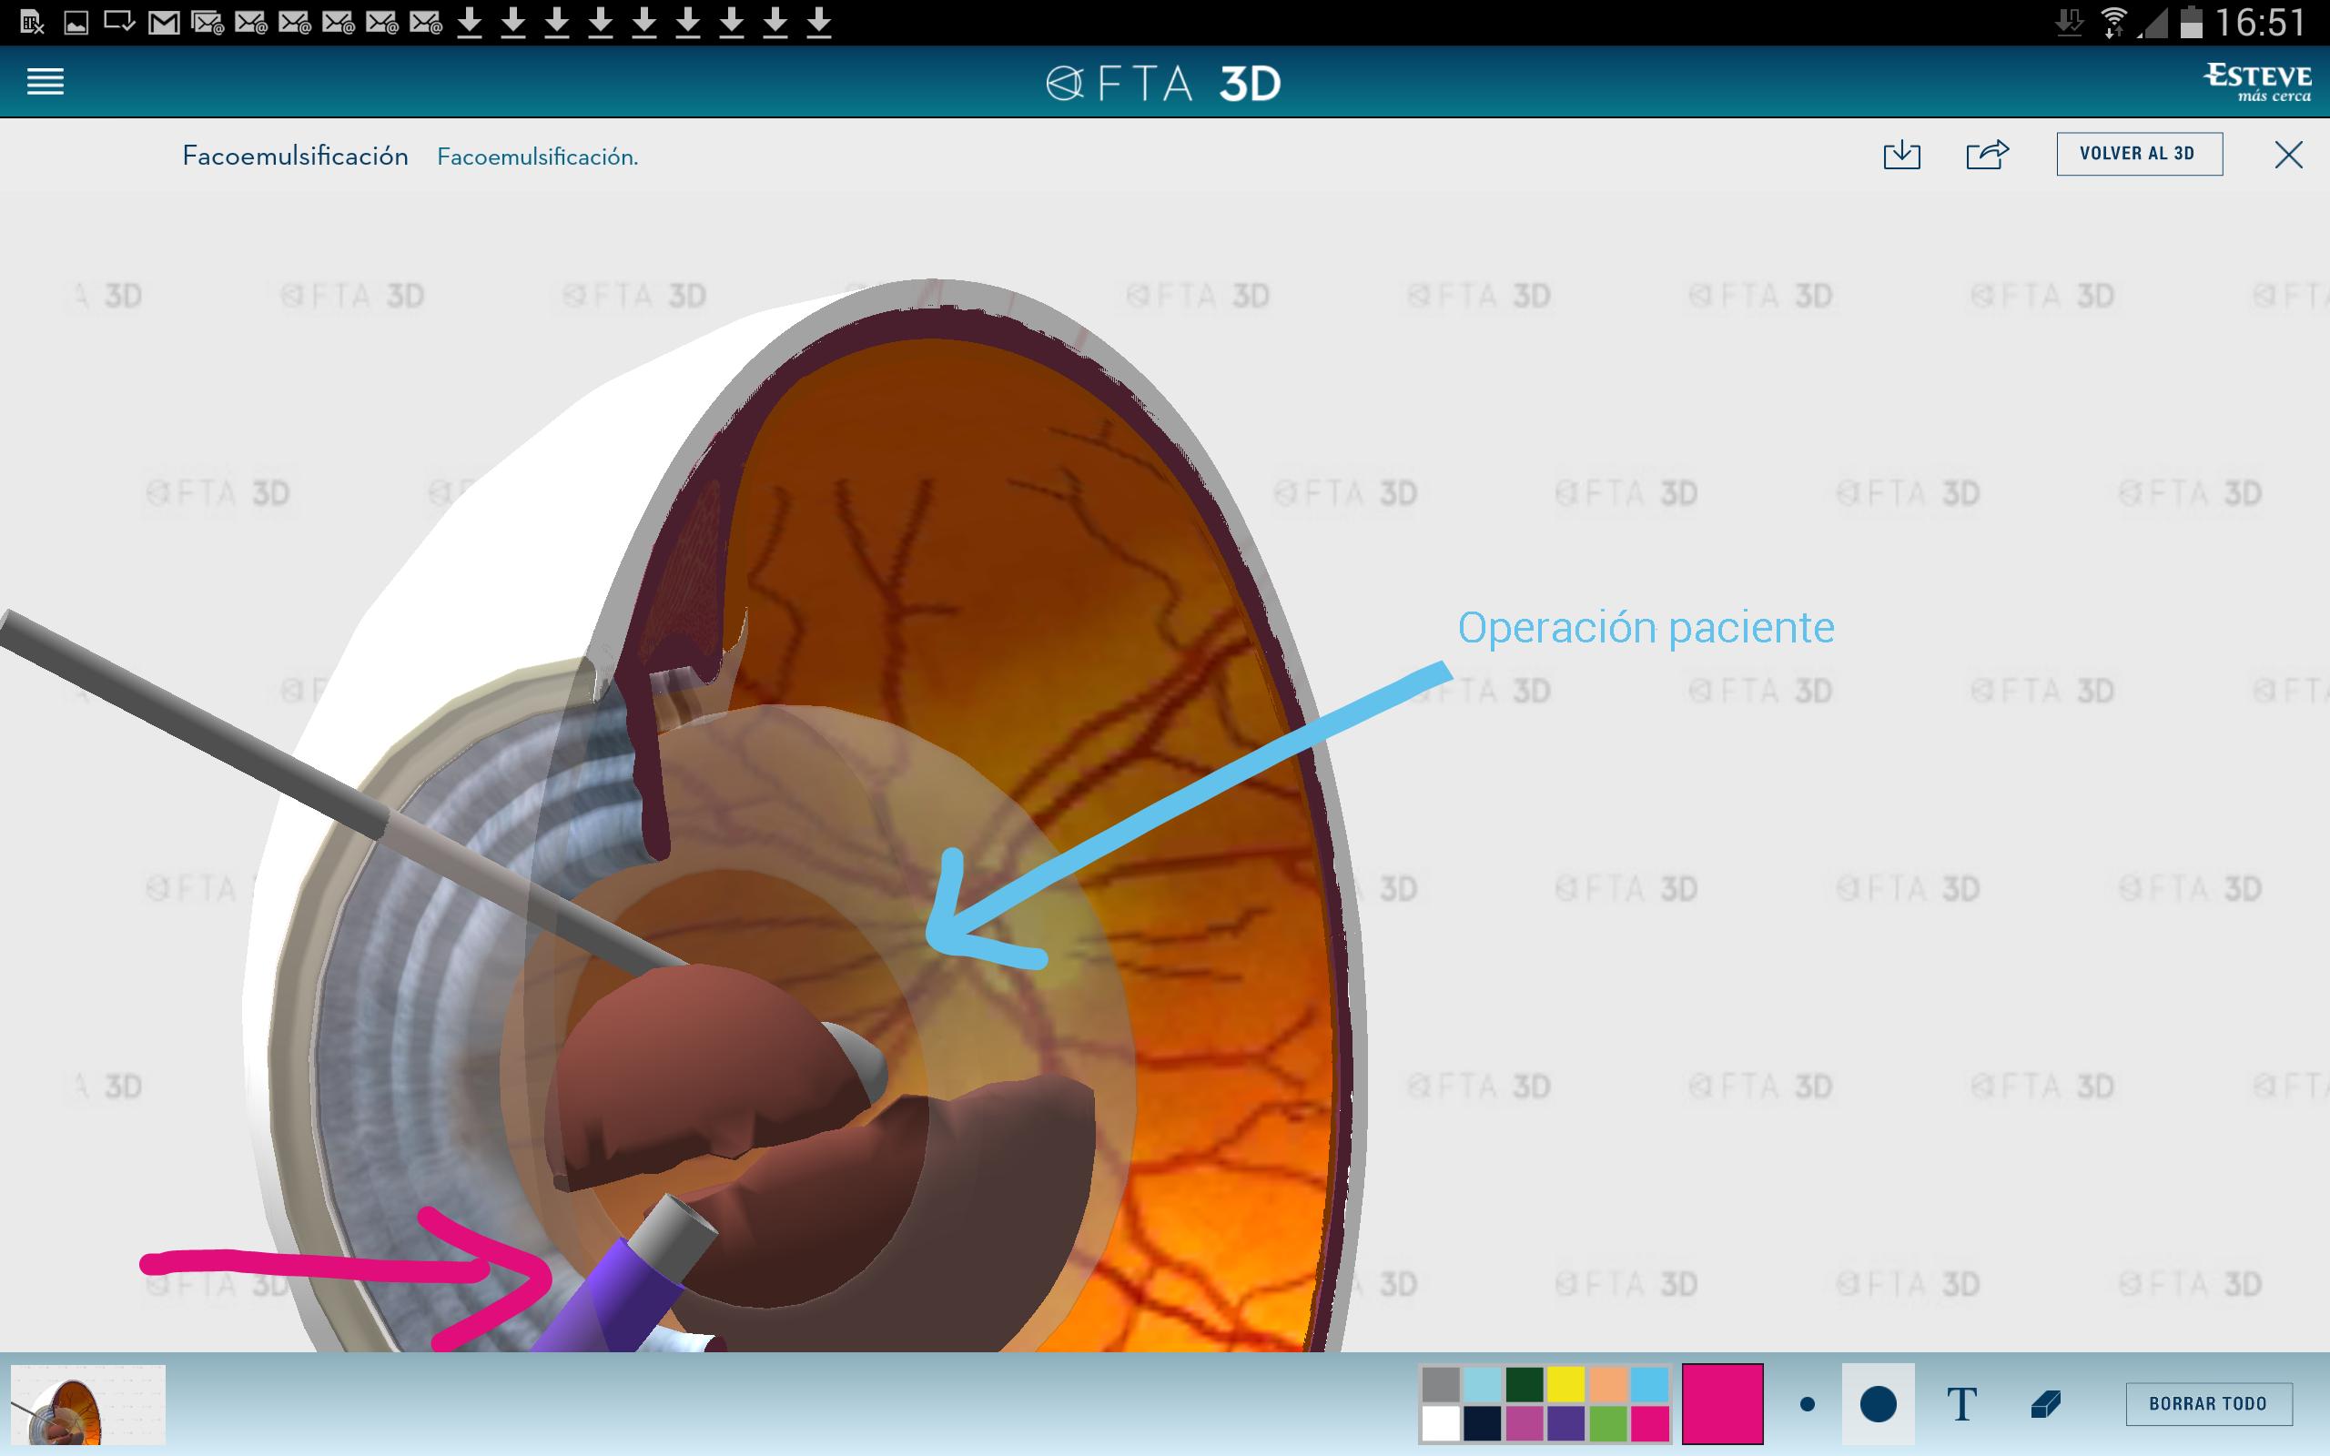Select the purple color swatch
This screenshot has width=2330, height=1456.
(x=1565, y=1423)
